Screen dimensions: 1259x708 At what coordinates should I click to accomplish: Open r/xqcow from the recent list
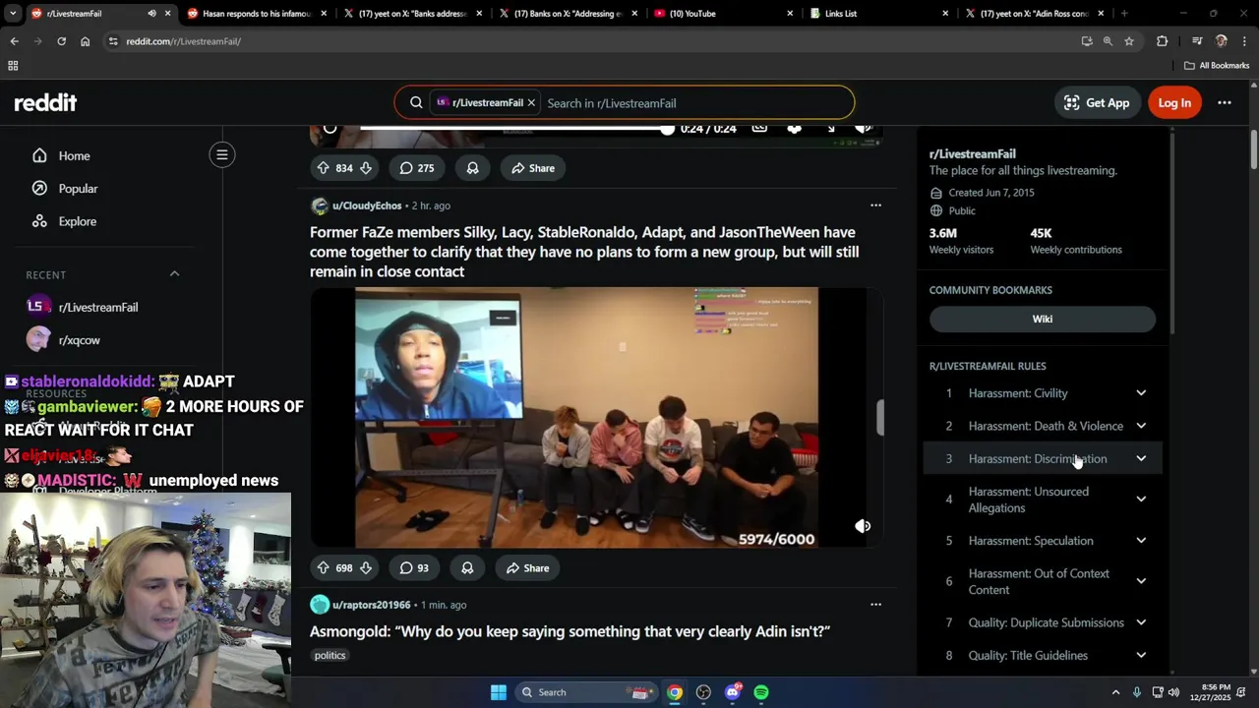pyautogui.click(x=79, y=340)
